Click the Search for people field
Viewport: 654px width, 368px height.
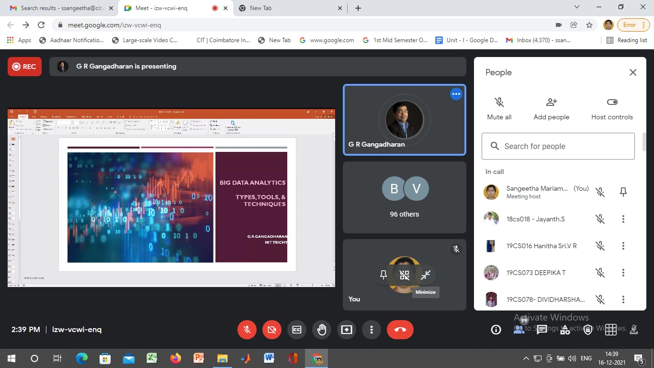coord(558,146)
